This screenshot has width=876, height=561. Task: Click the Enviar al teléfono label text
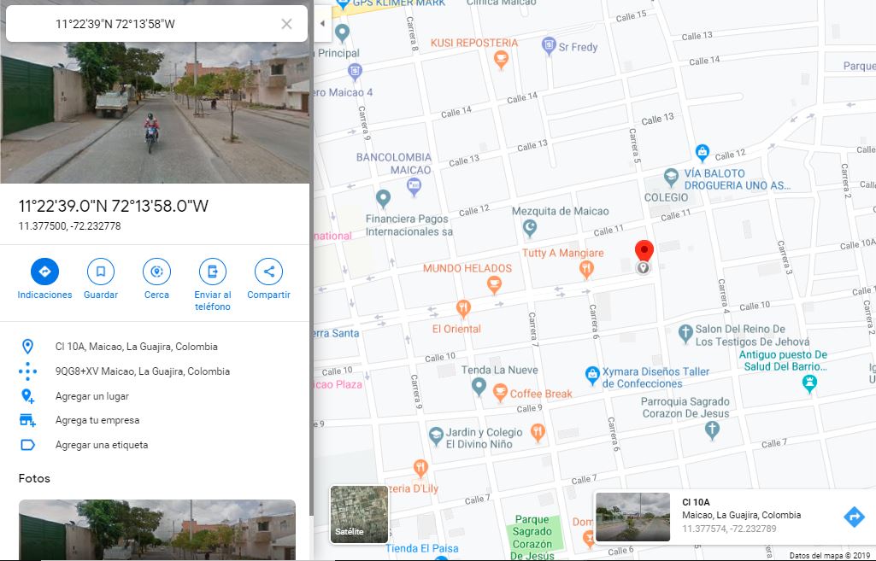click(x=212, y=301)
